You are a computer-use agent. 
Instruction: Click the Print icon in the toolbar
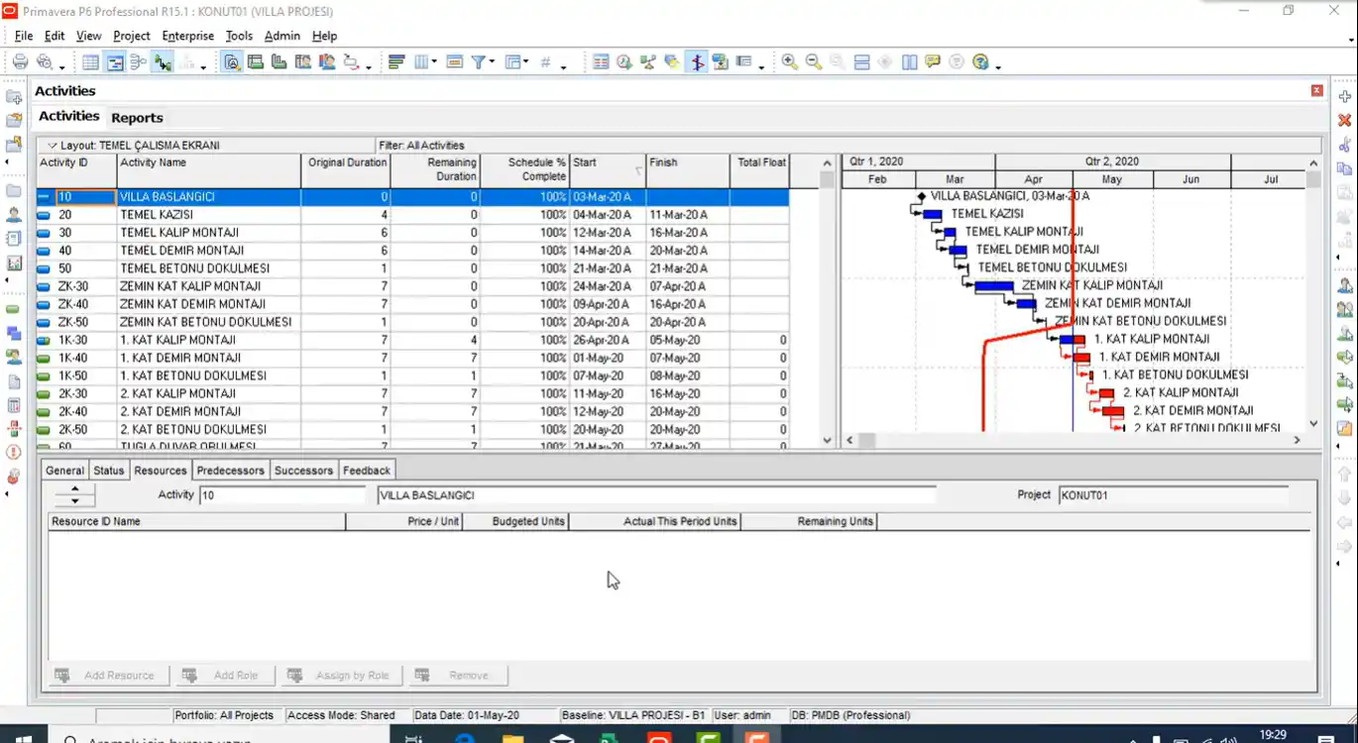click(20, 62)
